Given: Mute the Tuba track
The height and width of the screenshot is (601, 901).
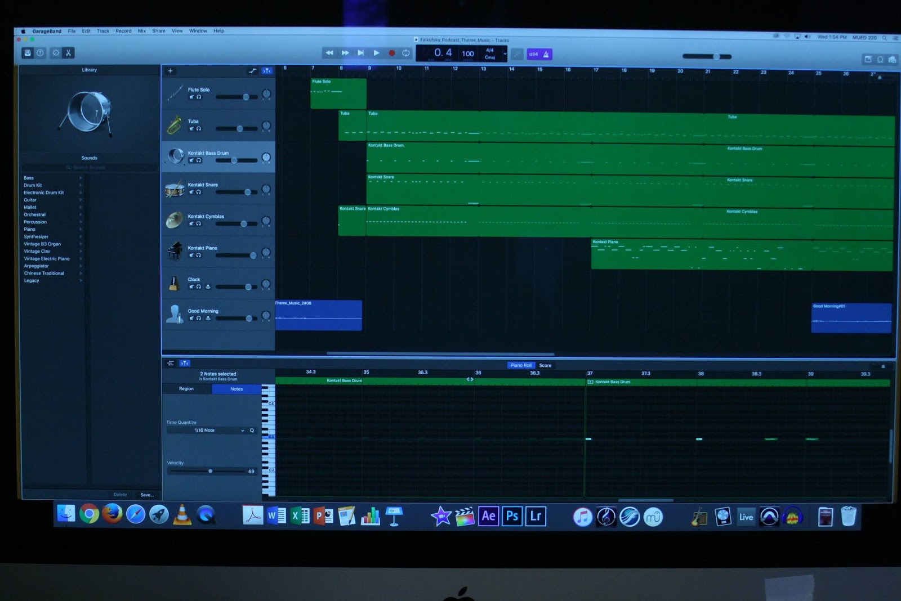Looking at the screenshot, I should tap(191, 129).
